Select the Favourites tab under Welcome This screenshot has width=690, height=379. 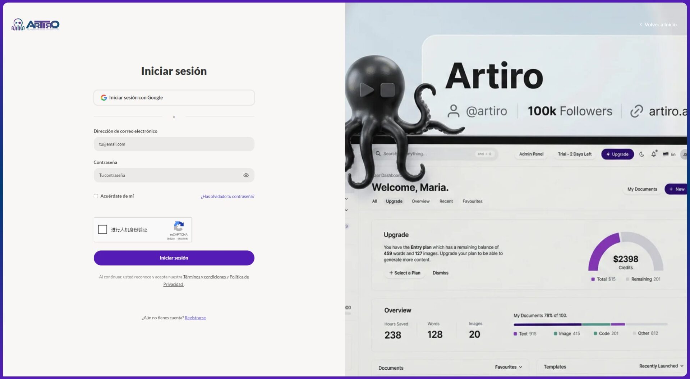[472, 201]
